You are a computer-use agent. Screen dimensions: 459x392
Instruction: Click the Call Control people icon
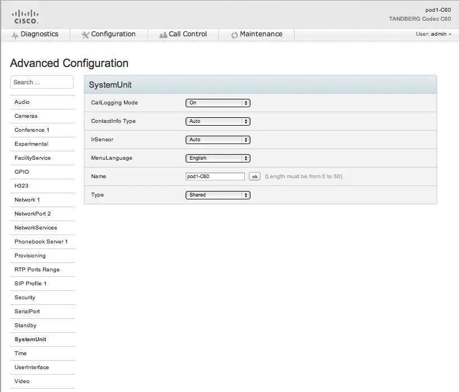[163, 35]
